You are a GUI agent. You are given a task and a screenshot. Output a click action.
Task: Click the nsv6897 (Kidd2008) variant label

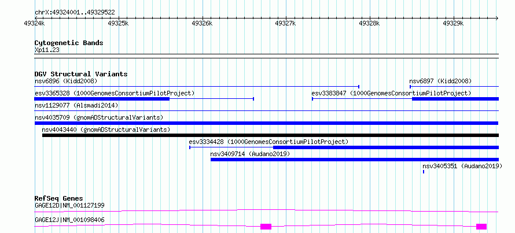point(440,81)
